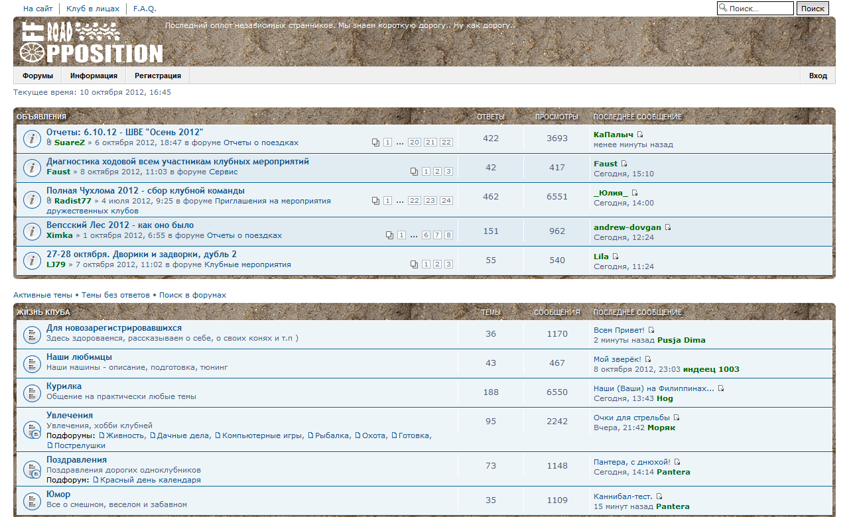Viewport: 849px width, 517px height.
Task: Open the Регистрация menu tab
Action: tap(158, 76)
